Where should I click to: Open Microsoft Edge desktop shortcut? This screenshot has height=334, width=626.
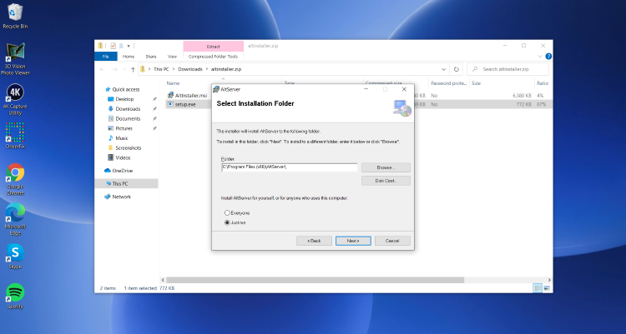tap(14, 212)
